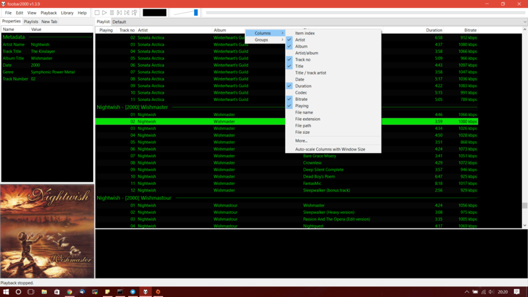Switch to the Playlists tab
Image resolution: width=528 pixels, height=297 pixels.
31,22
